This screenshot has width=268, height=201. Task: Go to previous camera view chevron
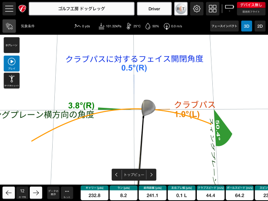[117, 175]
